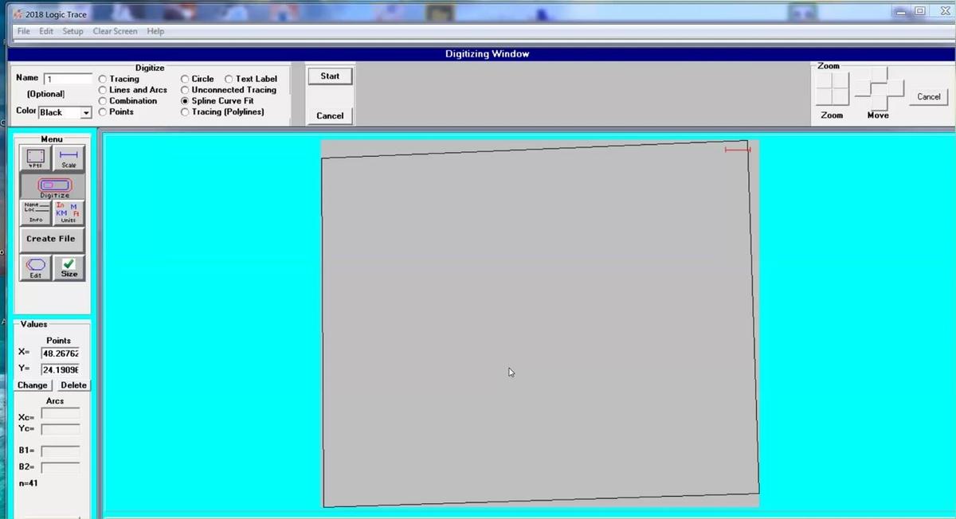Choose the Lines and Arcs option
The image size is (956, 519).
coord(103,91)
